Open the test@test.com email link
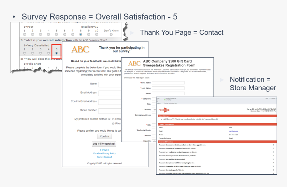287x187 pixels. click(233, 131)
